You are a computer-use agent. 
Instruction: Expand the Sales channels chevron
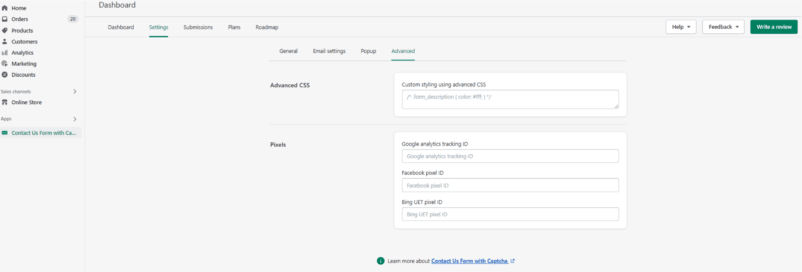click(x=75, y=91)
